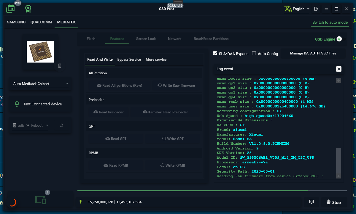Click the orange loading spinner icon
Image resolution: width=356 pixels, height=214 pixels.
click(x=12, y=202)
